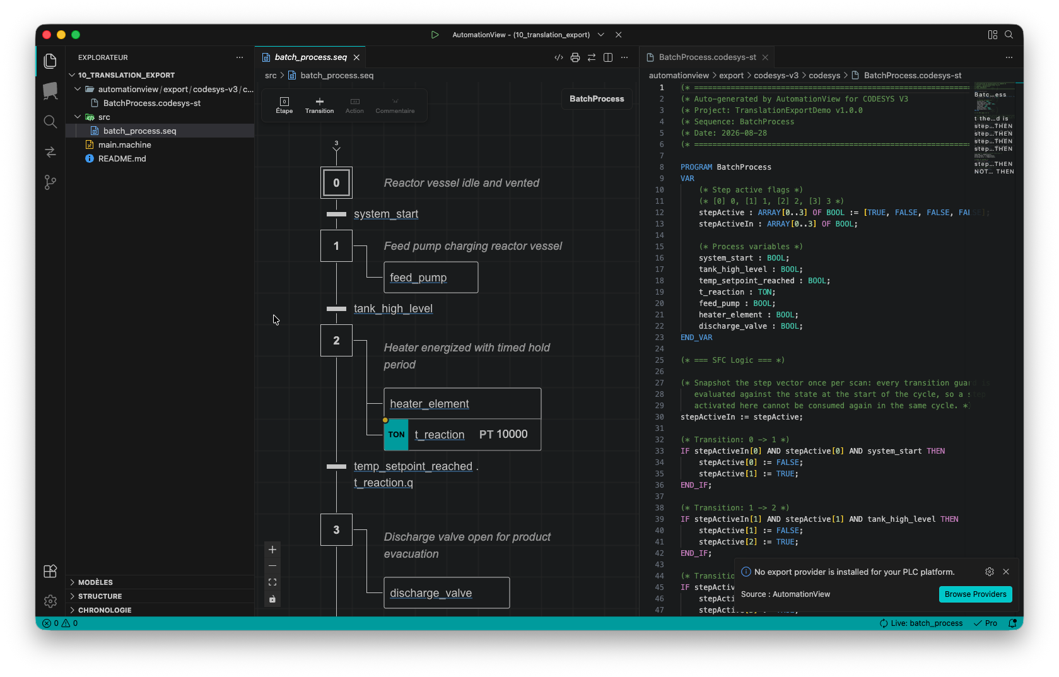Viewport: 1059px width, 677px height.
Task: Close the batch_process.seq tab
Action: [356, 57]
